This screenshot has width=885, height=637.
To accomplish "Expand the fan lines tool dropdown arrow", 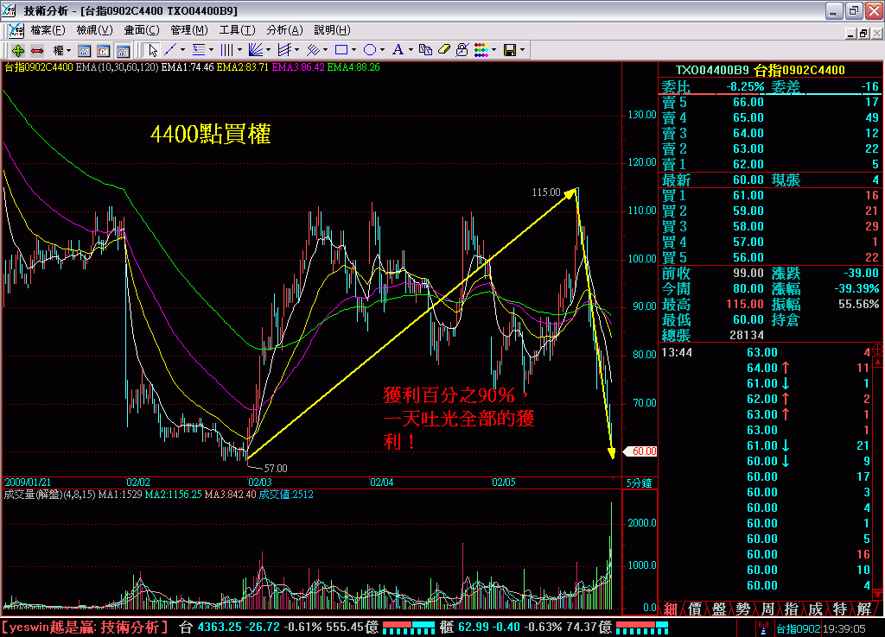I will click(268, 50).
